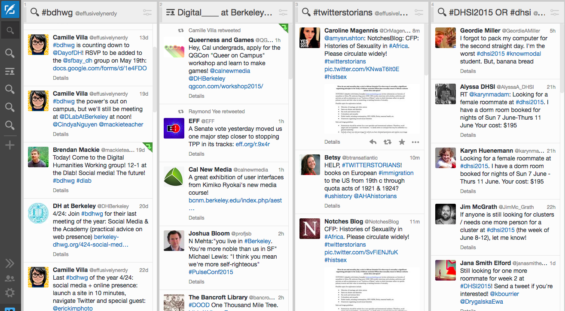Open Joshua Bloom's profile picture
Viewport: 565px width, 311px height.
(x=174, y=241)
